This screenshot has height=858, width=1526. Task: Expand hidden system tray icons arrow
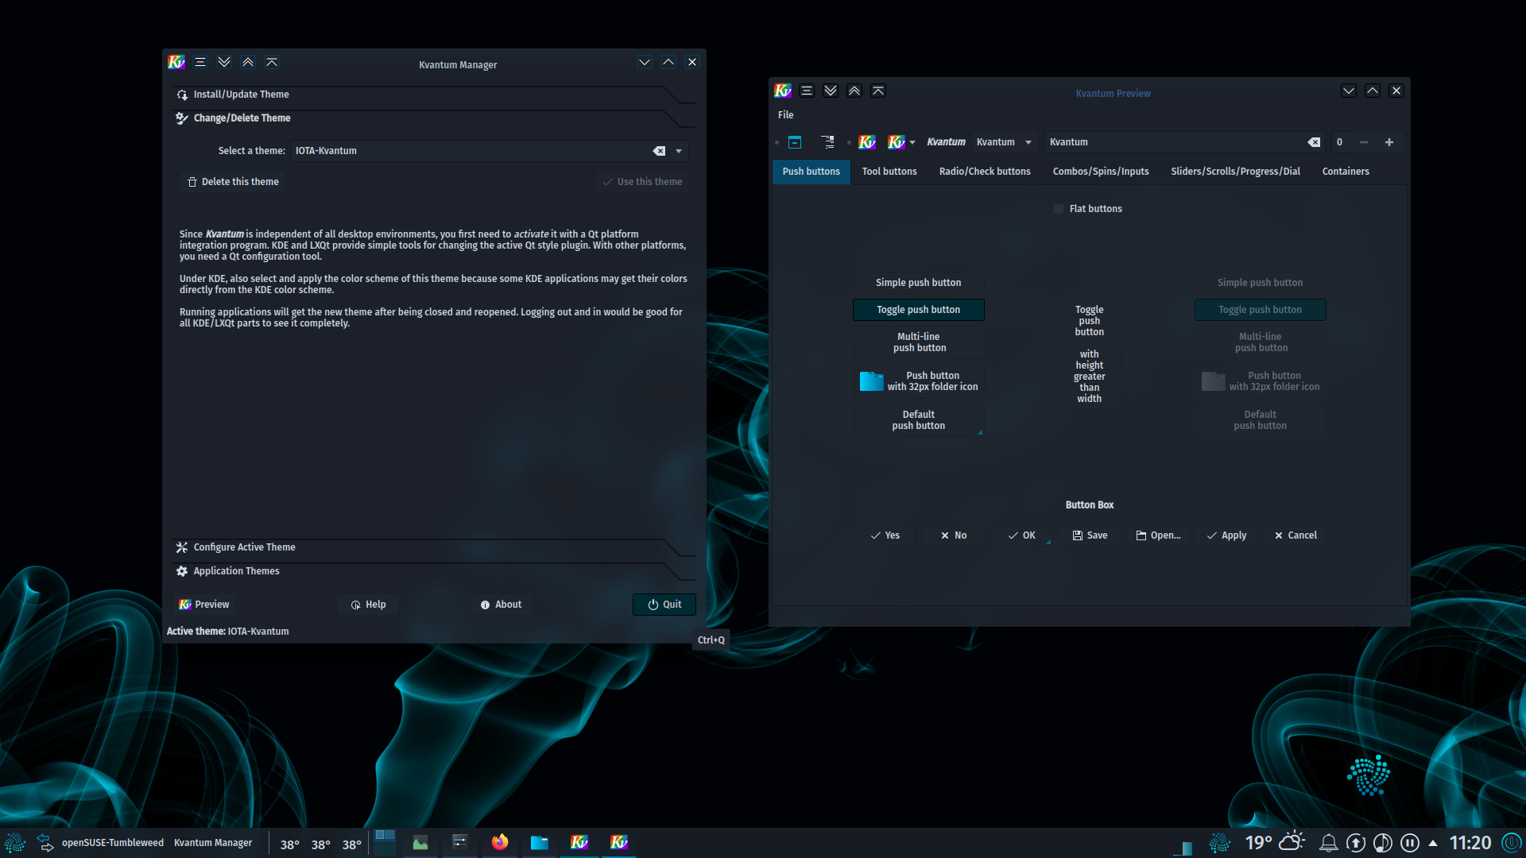pos(1433,843)
